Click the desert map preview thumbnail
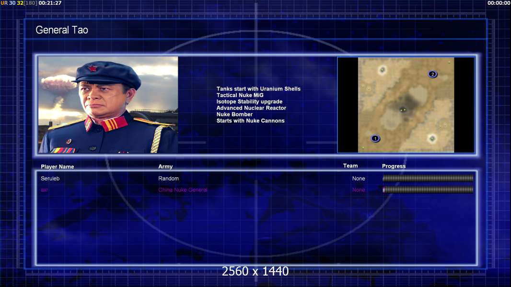 [406, 105]
